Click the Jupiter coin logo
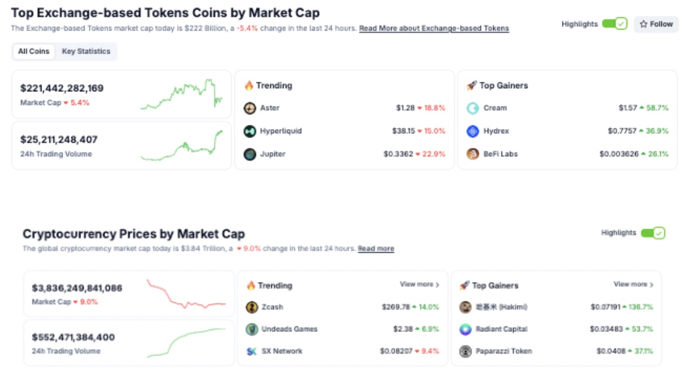686x377 pixels. 249,154
